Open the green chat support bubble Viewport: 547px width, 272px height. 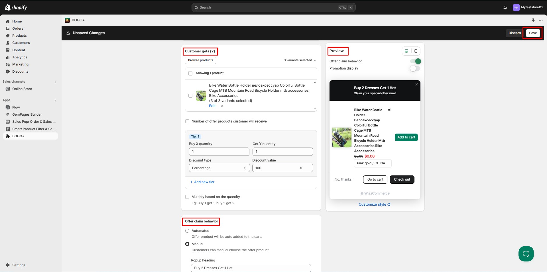coord(526,253)
